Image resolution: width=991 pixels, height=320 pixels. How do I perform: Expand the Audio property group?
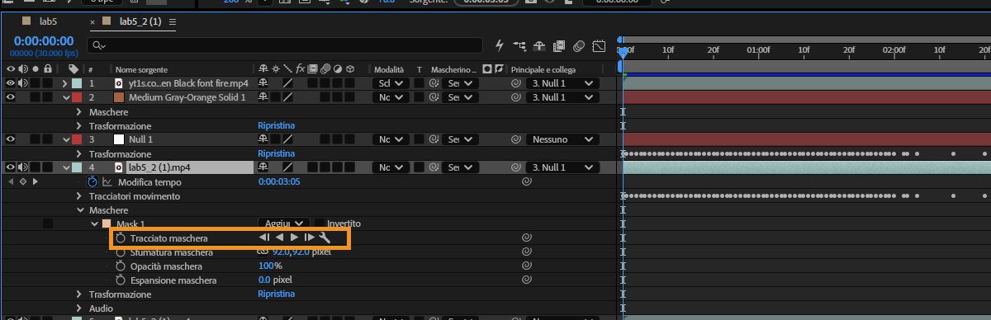point(79,308)
